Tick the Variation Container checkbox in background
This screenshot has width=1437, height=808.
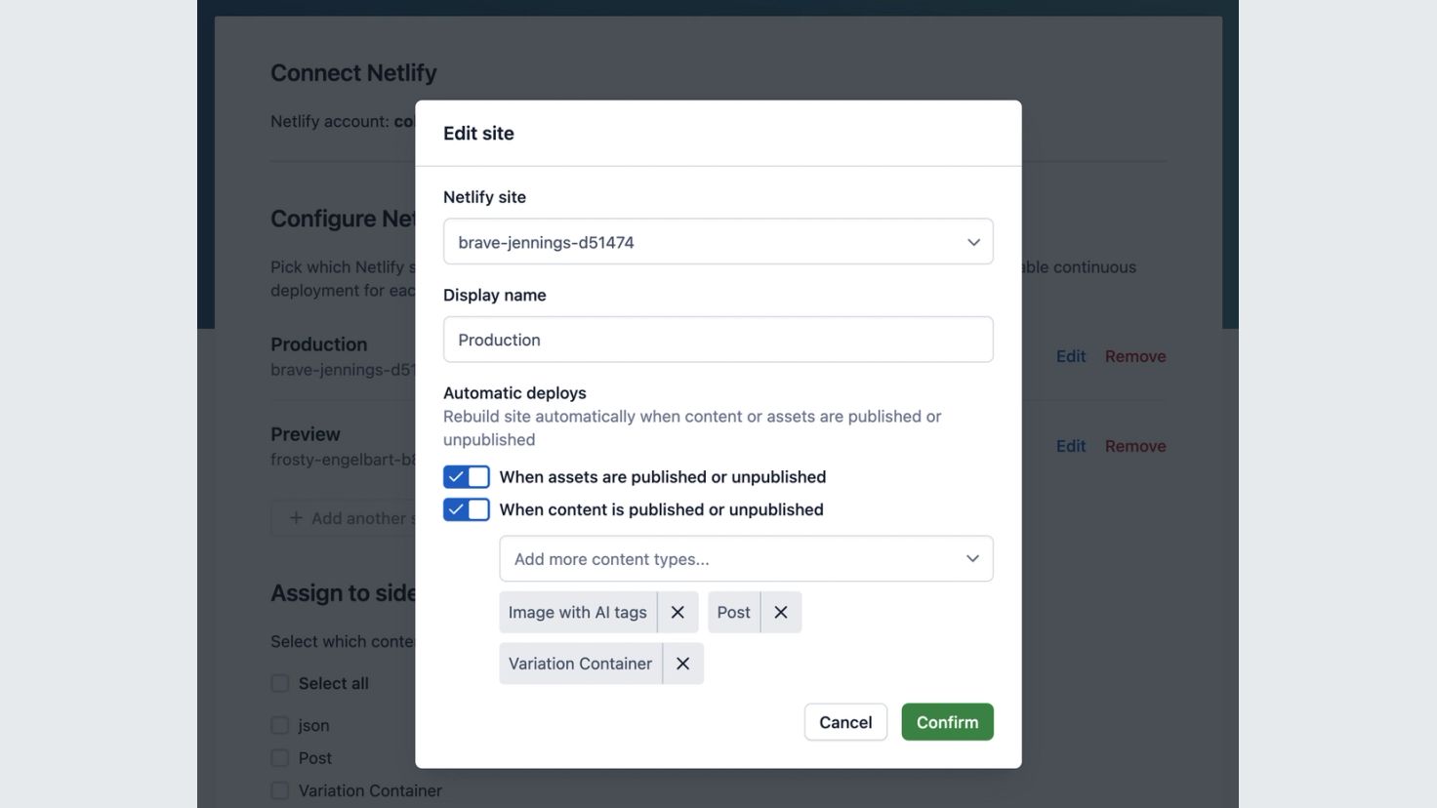coord(280,790)
